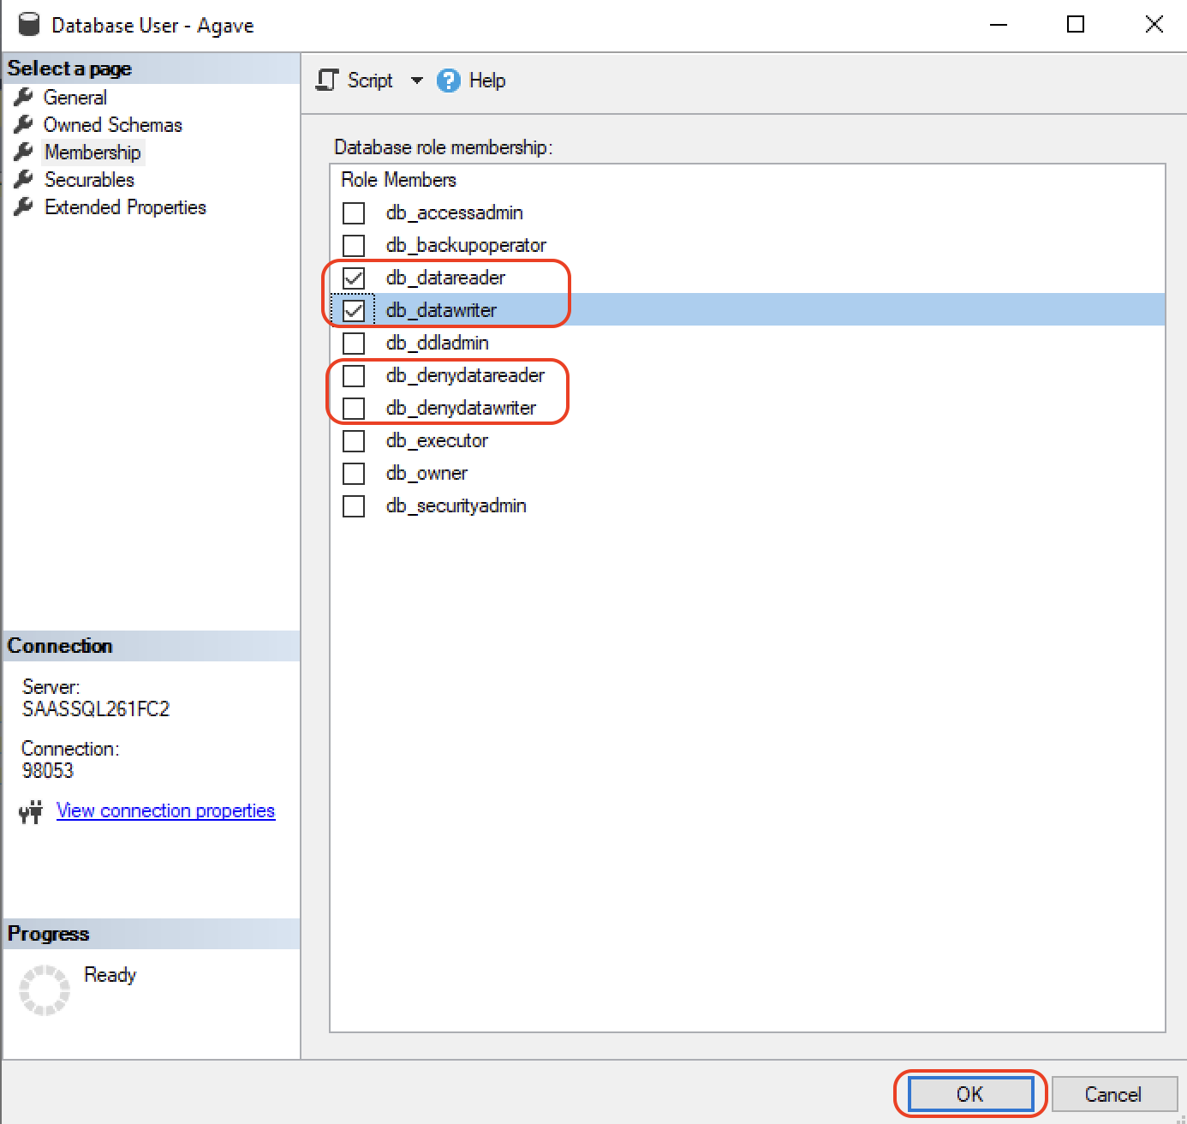Screen dimensions: 1187x1124
Task: Click the connection properties plug icon
Action: coord(31,811)
